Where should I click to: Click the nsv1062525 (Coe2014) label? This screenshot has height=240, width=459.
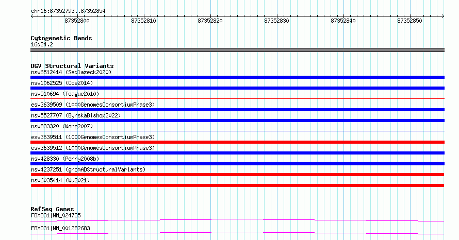pyautogui.click(x=62, y=83)
